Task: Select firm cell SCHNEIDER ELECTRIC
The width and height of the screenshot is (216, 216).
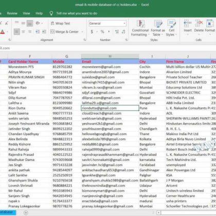Action: point(188,93)
